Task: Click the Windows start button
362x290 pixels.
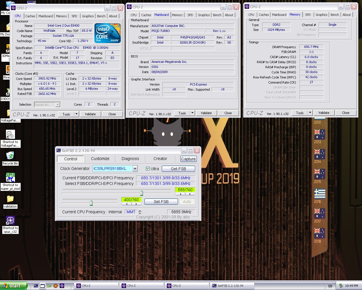Action: click(x=14, y=286)
